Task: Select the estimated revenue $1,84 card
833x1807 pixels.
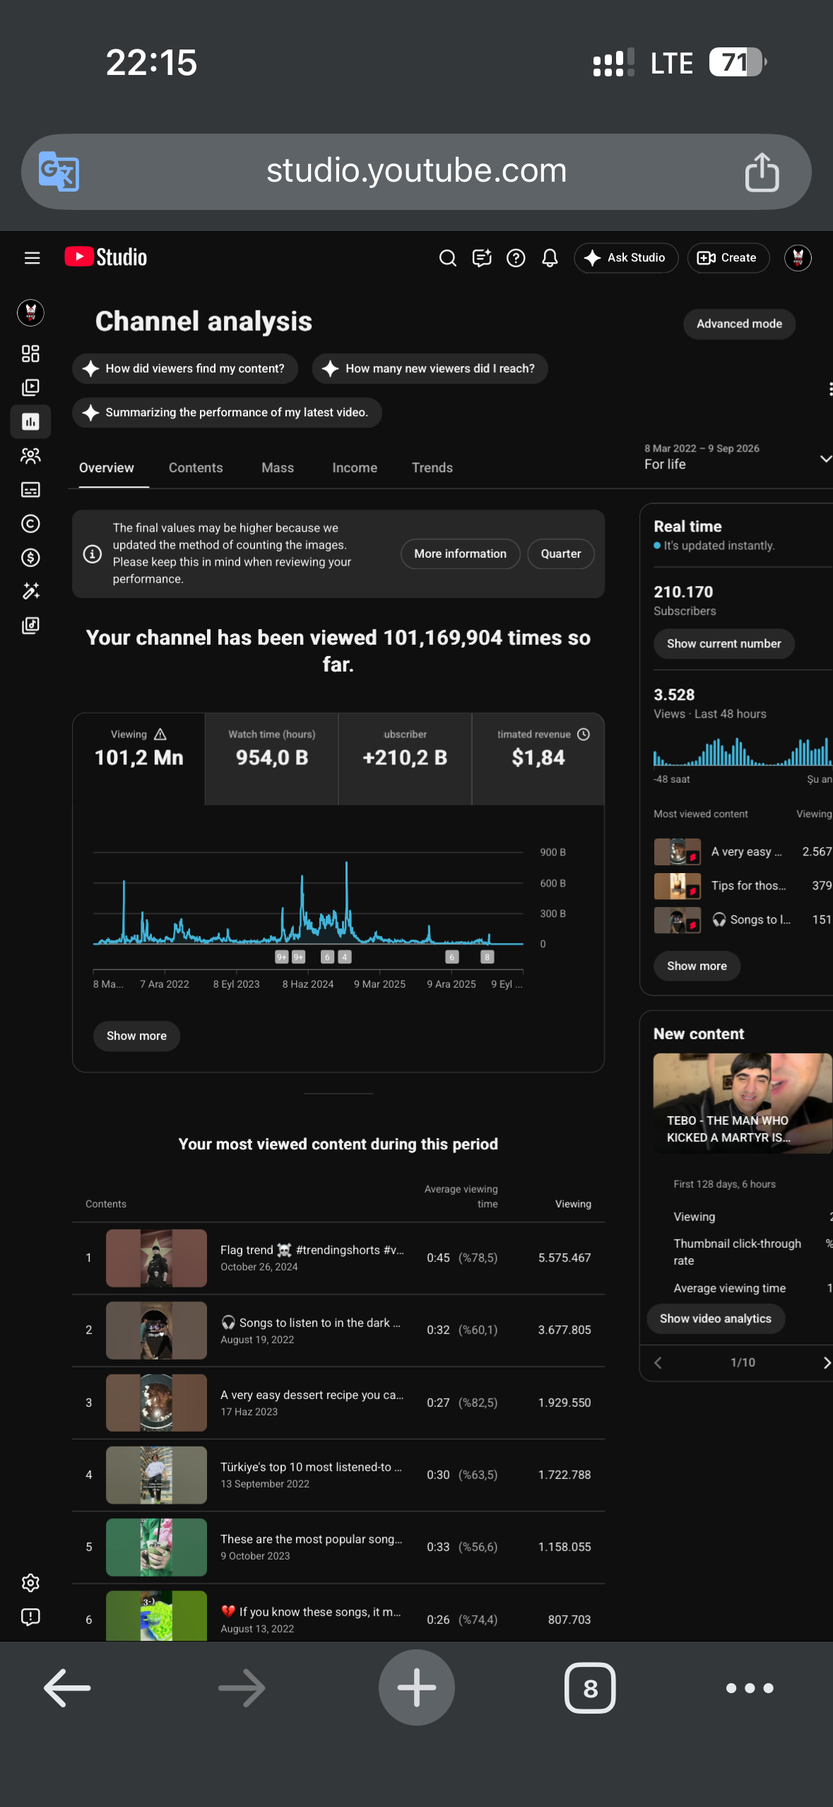Action: [538, 759]
